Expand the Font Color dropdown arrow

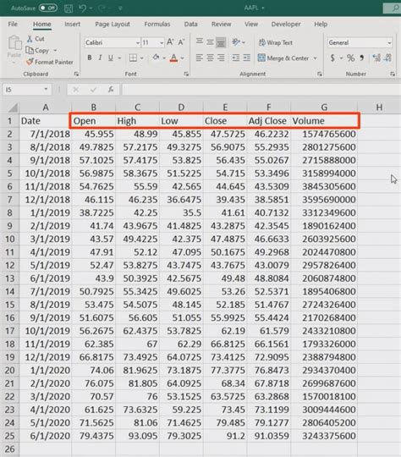click(183, 58)
